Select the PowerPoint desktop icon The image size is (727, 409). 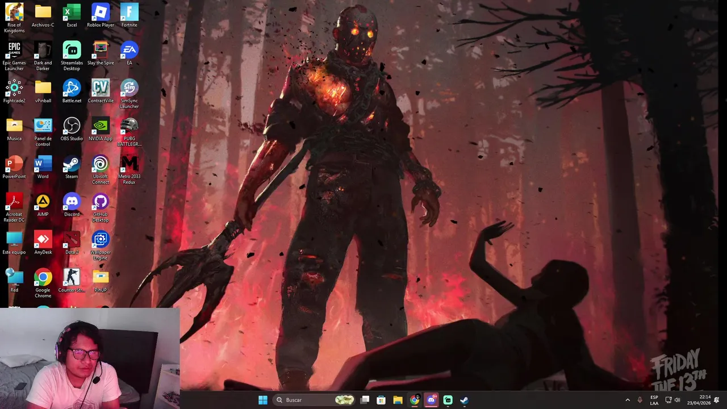coord(14,167)
